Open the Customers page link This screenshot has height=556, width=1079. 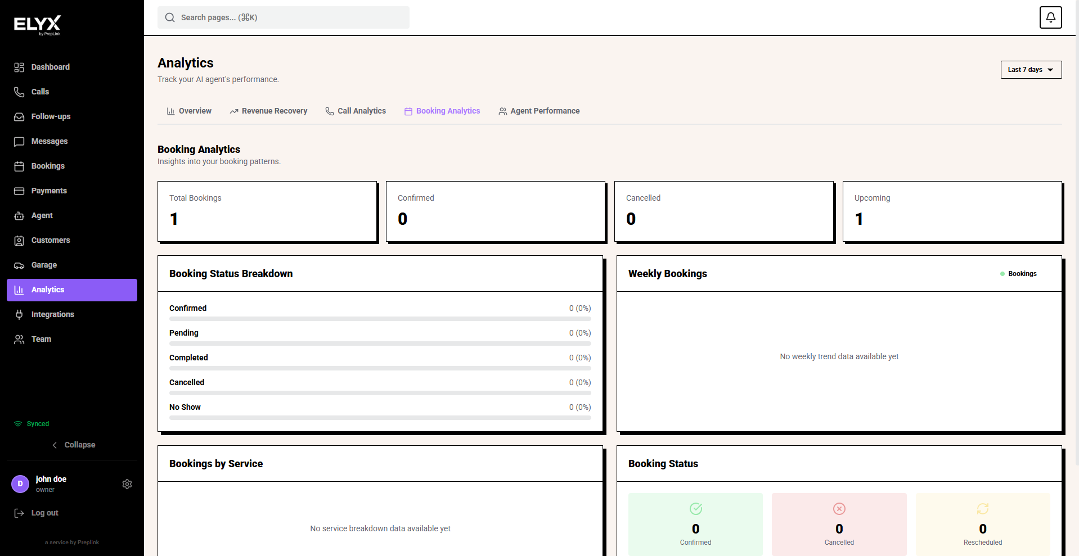(72, 241)
